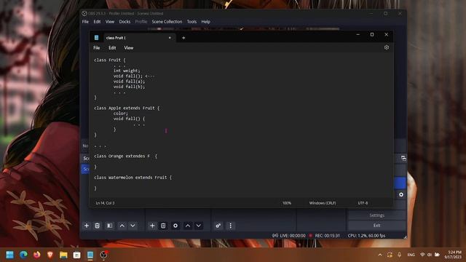466x262 pixels.
Task: Open OBS Scene Collection menu
Action: tap(167, 22)
